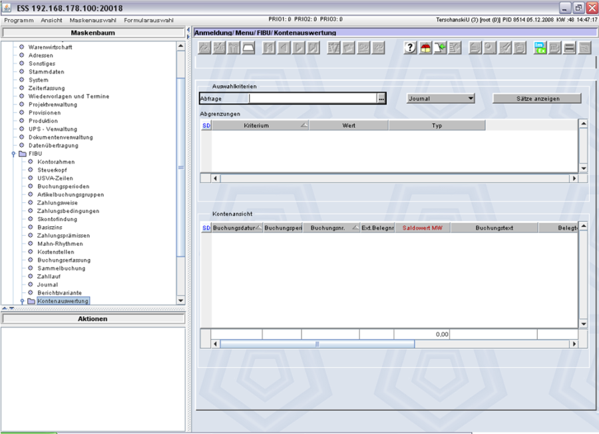The height and width of the screenshot is (434, 599).
Task: Select the Kostenstellen tree item
Action: pyautogui.click(x=56, y=252)
